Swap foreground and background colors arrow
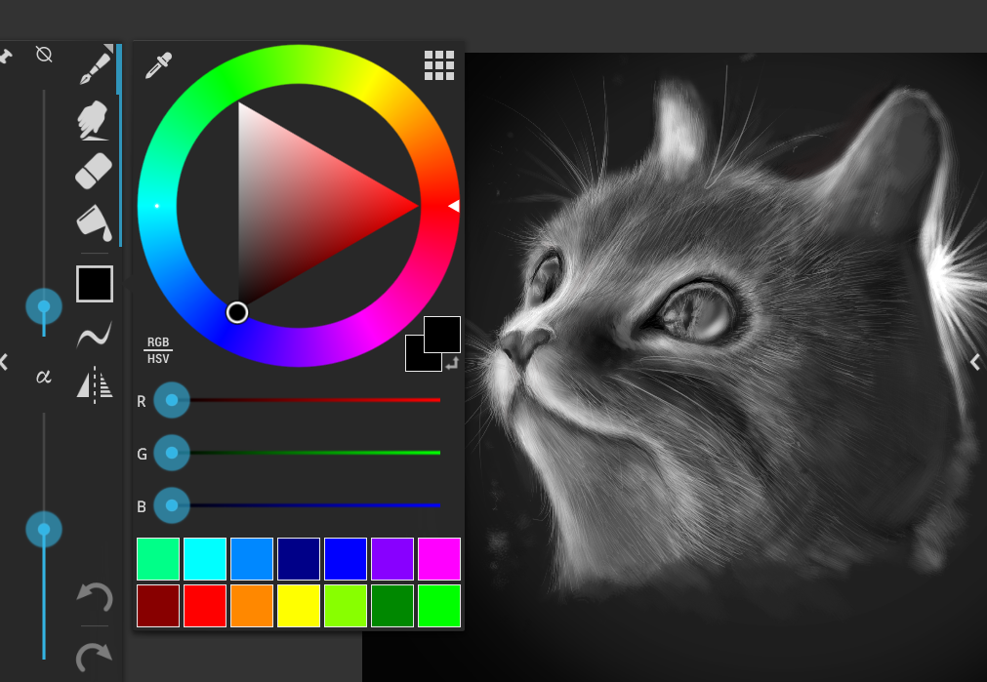Screen dimensions: 987x682 (452, 363)
